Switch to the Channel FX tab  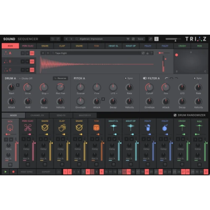[37, 115]
